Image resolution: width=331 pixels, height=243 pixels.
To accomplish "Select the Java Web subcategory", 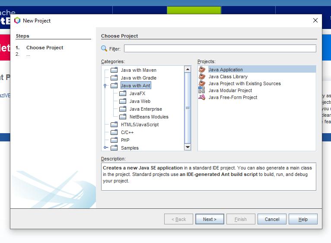I will [140, 101].
